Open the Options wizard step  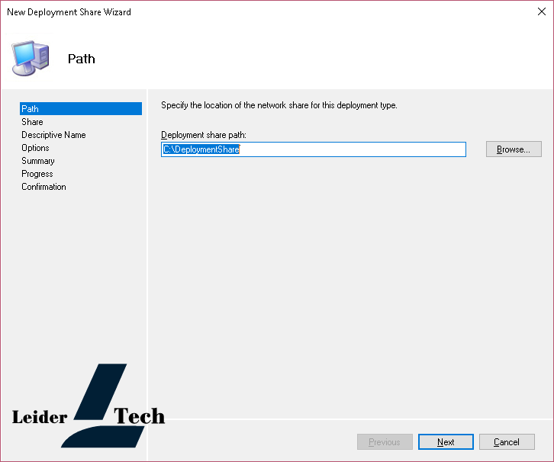tap(35, 148)
